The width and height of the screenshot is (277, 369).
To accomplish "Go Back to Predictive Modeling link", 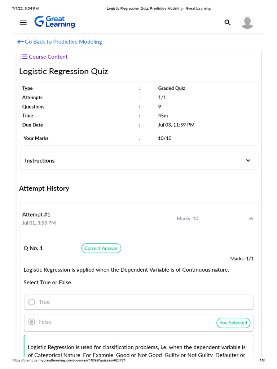I will 63,42.
